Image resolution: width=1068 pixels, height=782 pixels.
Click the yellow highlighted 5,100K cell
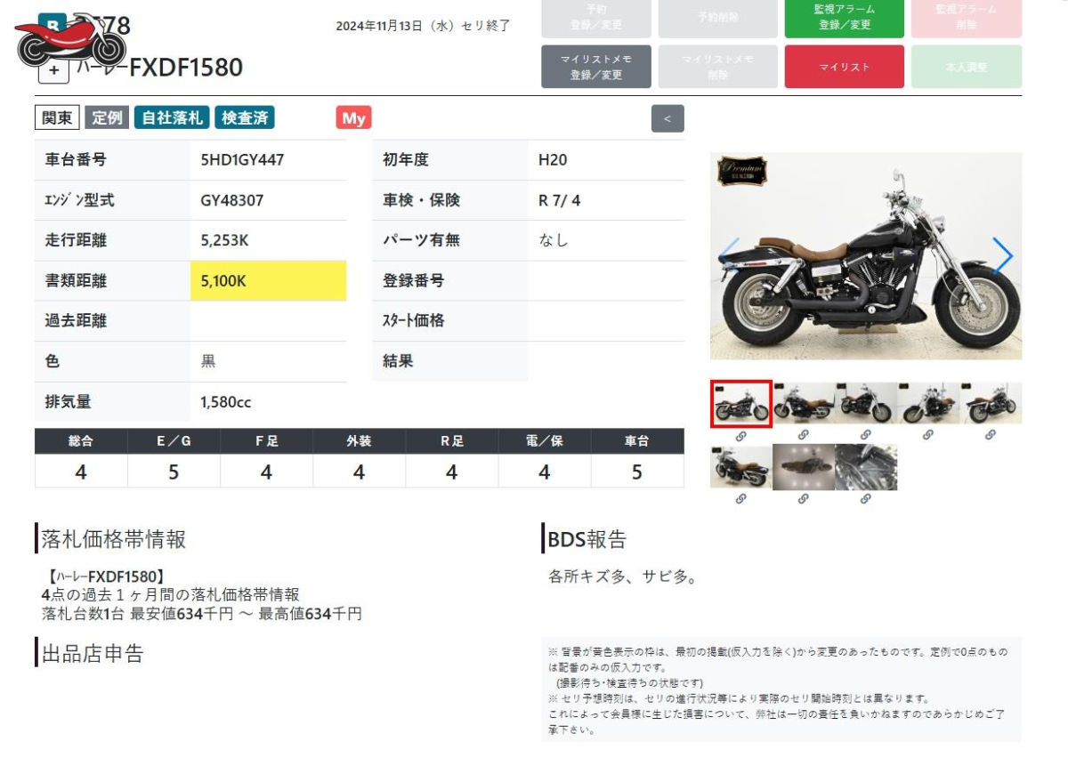click(x=268, y=281)
